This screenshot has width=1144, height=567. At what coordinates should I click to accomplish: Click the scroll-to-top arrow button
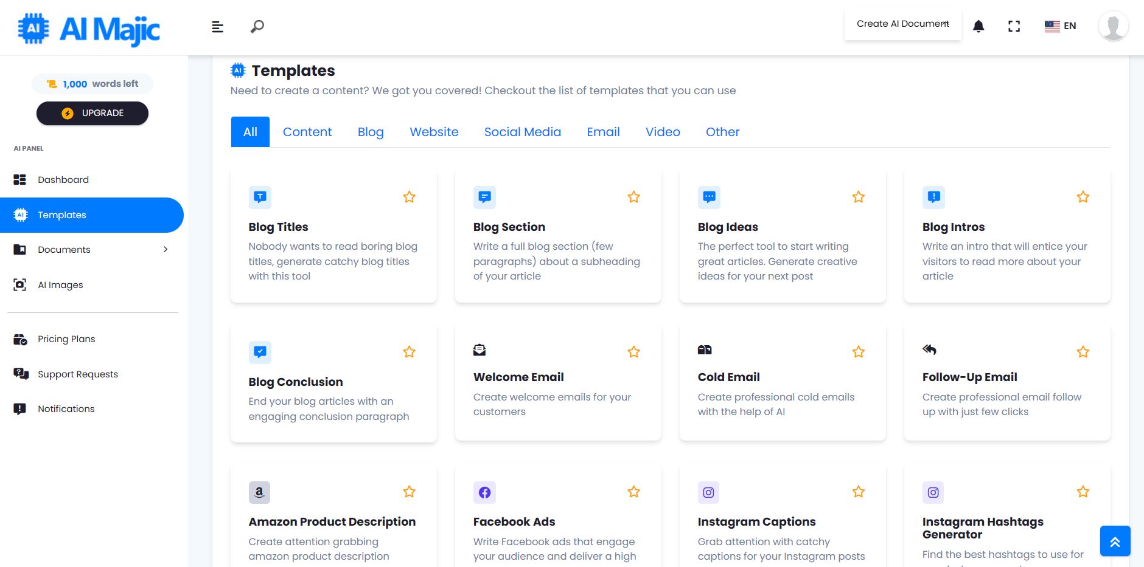pyautogui.click(x=1115, y=540)
